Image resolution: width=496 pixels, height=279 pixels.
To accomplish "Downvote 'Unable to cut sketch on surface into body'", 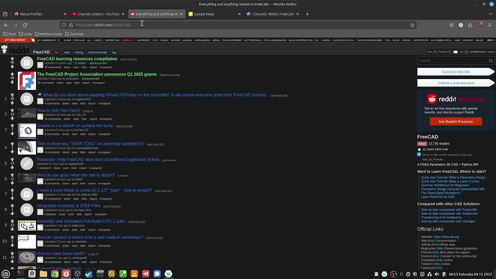I will click(x=12, y=134).
